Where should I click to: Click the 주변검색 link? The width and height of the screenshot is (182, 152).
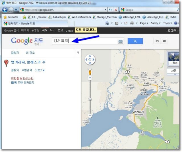[27, 70]
